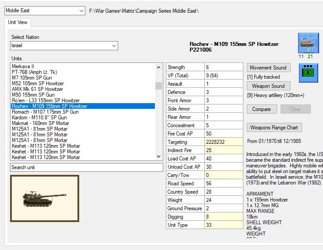Image resolution: width=323 pixels, height=250 pixels.
Task: Select Kardom - M110 8" SP Gun
Action: click(83, 118)
